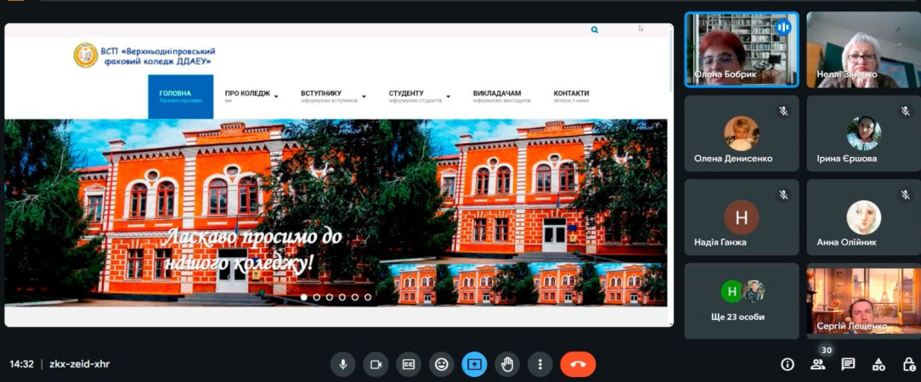
Task: Raise your hand in the meeting
Action: tap(507, 364)
